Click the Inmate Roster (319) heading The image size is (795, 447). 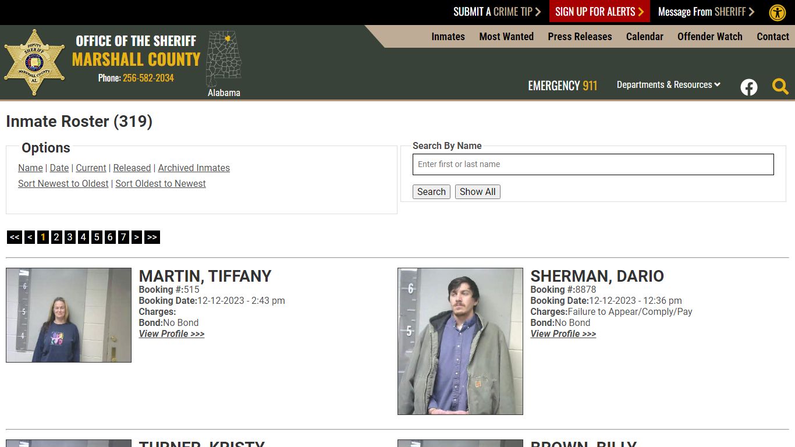79,121
